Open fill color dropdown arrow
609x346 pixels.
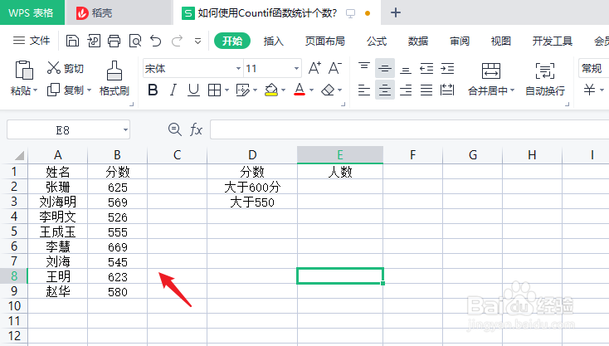click(284, 90)
